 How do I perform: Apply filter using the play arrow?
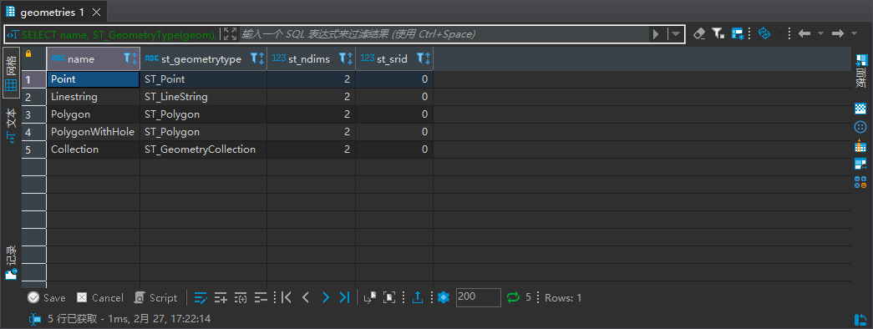(657, 34)
